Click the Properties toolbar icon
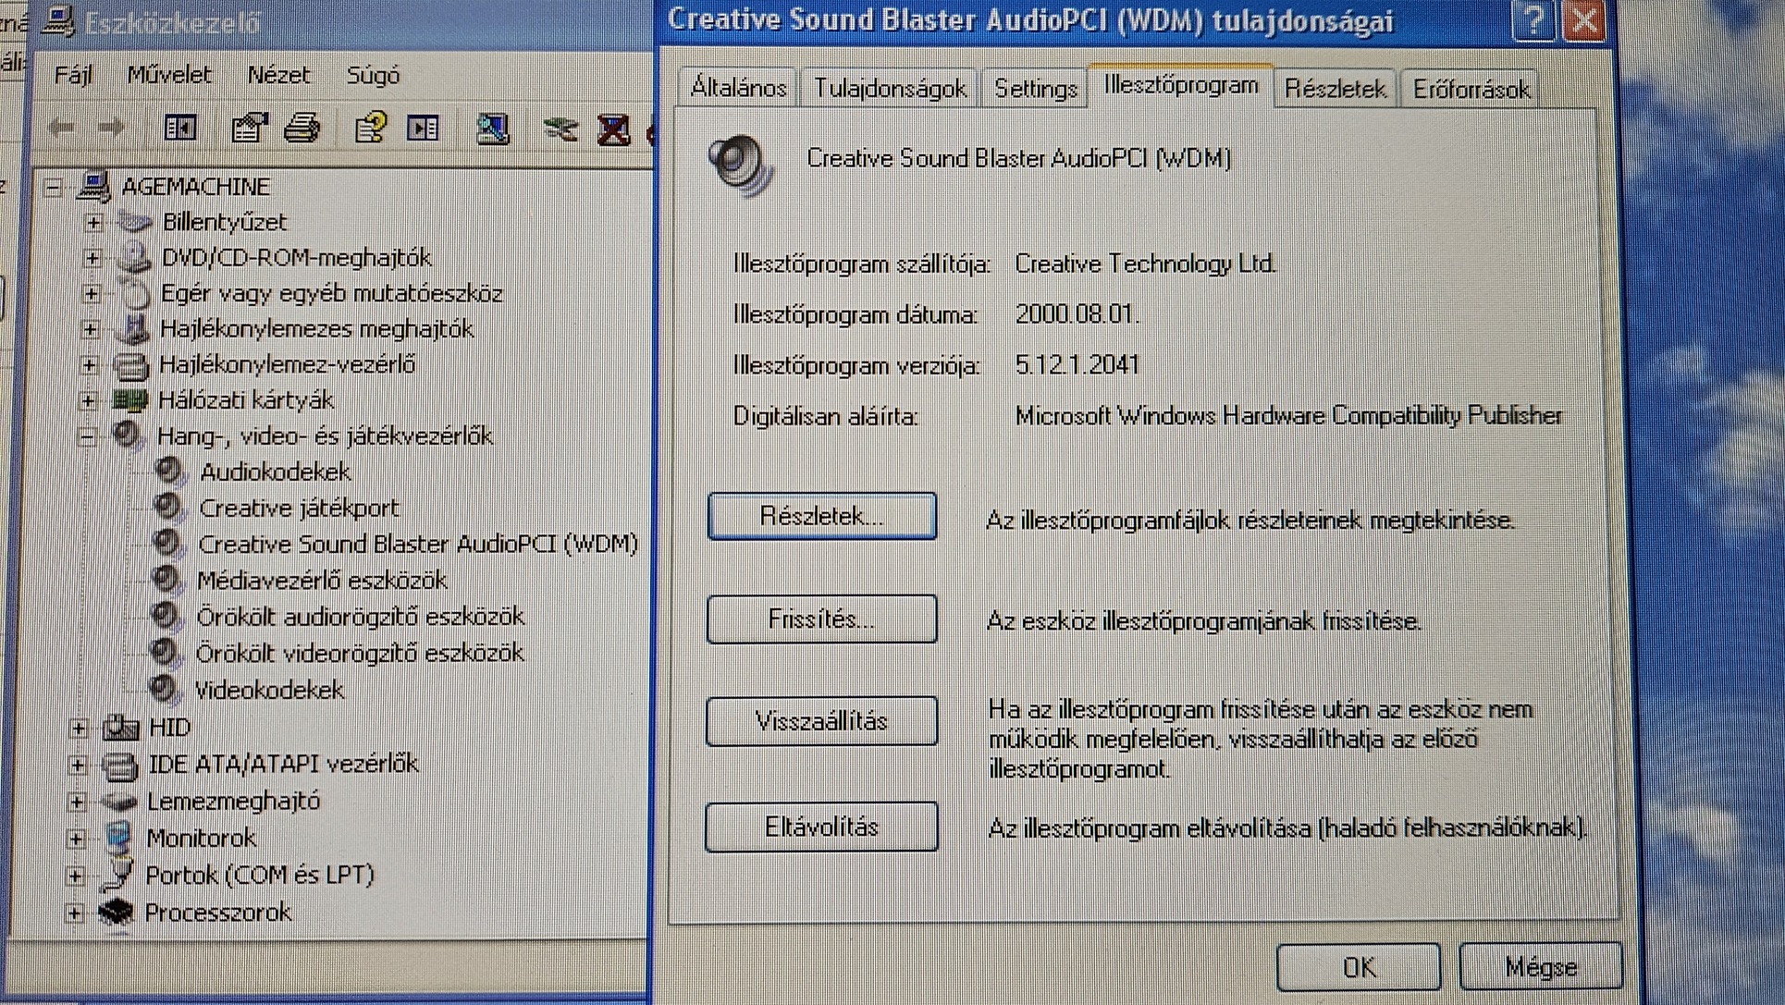1785x1005 pixels. point(249,128)
